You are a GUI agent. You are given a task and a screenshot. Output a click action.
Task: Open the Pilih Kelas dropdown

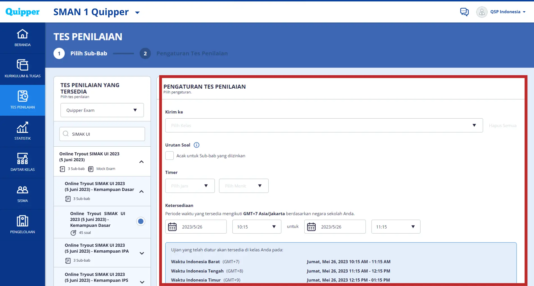324,125
